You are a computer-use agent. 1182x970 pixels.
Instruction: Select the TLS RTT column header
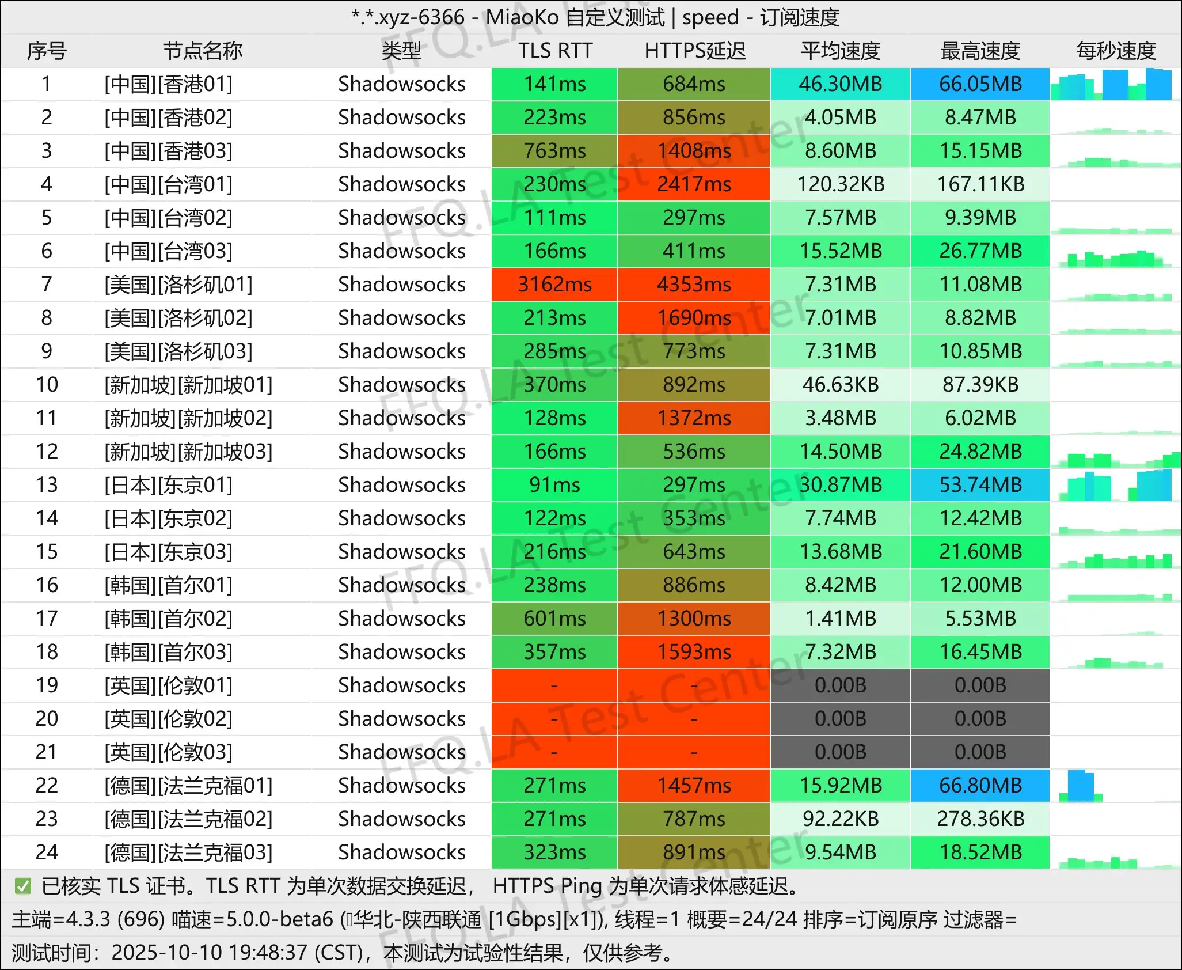pos(554,51)
